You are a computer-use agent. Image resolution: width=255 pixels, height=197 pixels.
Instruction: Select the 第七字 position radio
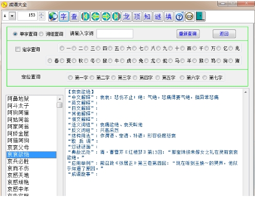(205, 78)
